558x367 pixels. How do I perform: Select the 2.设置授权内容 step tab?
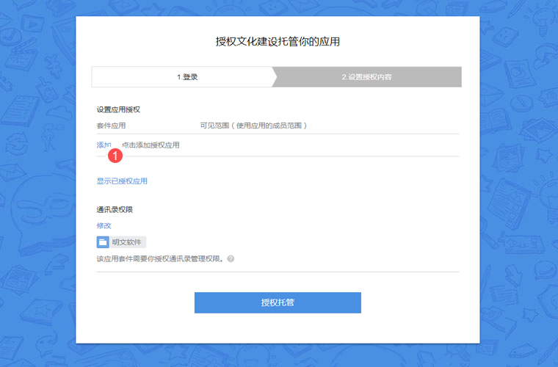[x=366, y=77]
